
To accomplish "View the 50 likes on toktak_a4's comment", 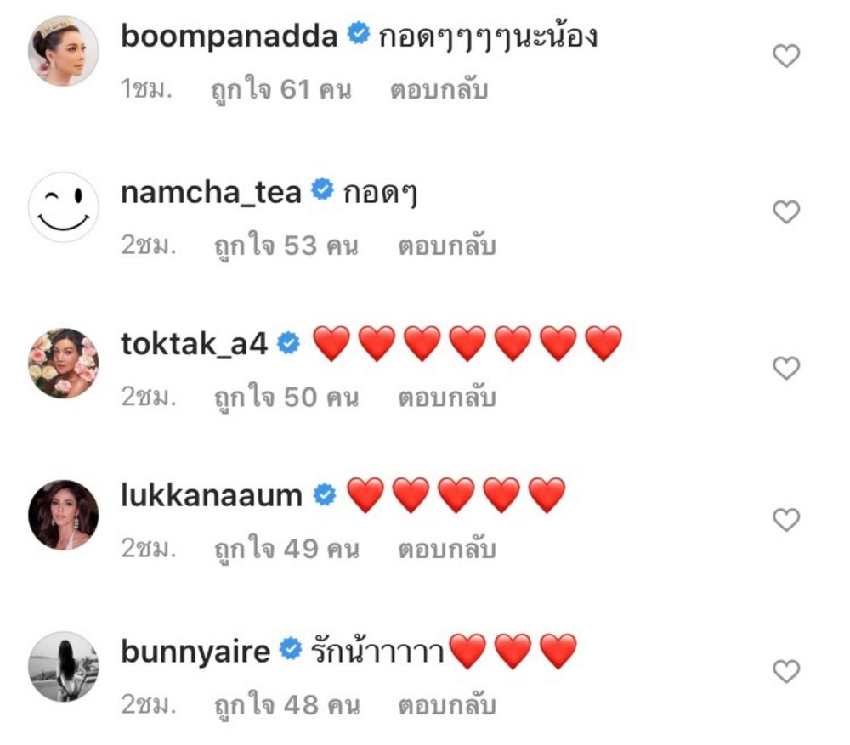I will 286,398.
